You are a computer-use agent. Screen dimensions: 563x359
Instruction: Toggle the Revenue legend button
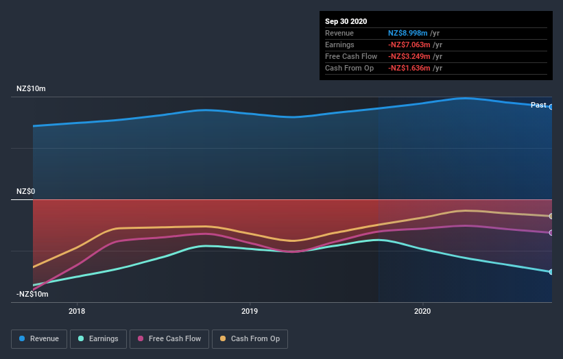point(39,339)
